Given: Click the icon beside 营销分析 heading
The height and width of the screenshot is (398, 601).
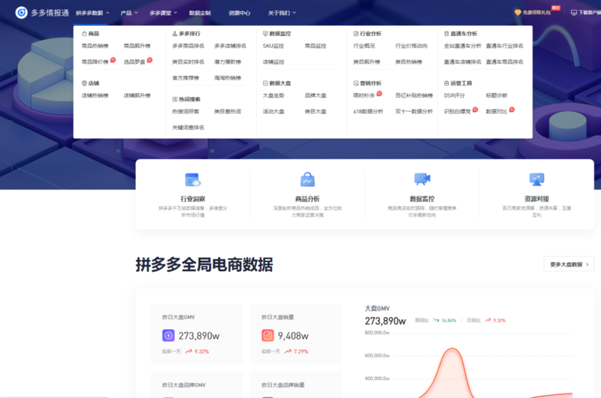Looking at the screenshot, I should pyautogui.click(x=355, y=83).
